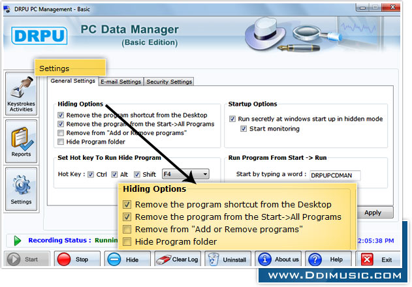
Task: Enable Remove from Add or Remove programs in Settings tab
Action: tap(61, 133)
